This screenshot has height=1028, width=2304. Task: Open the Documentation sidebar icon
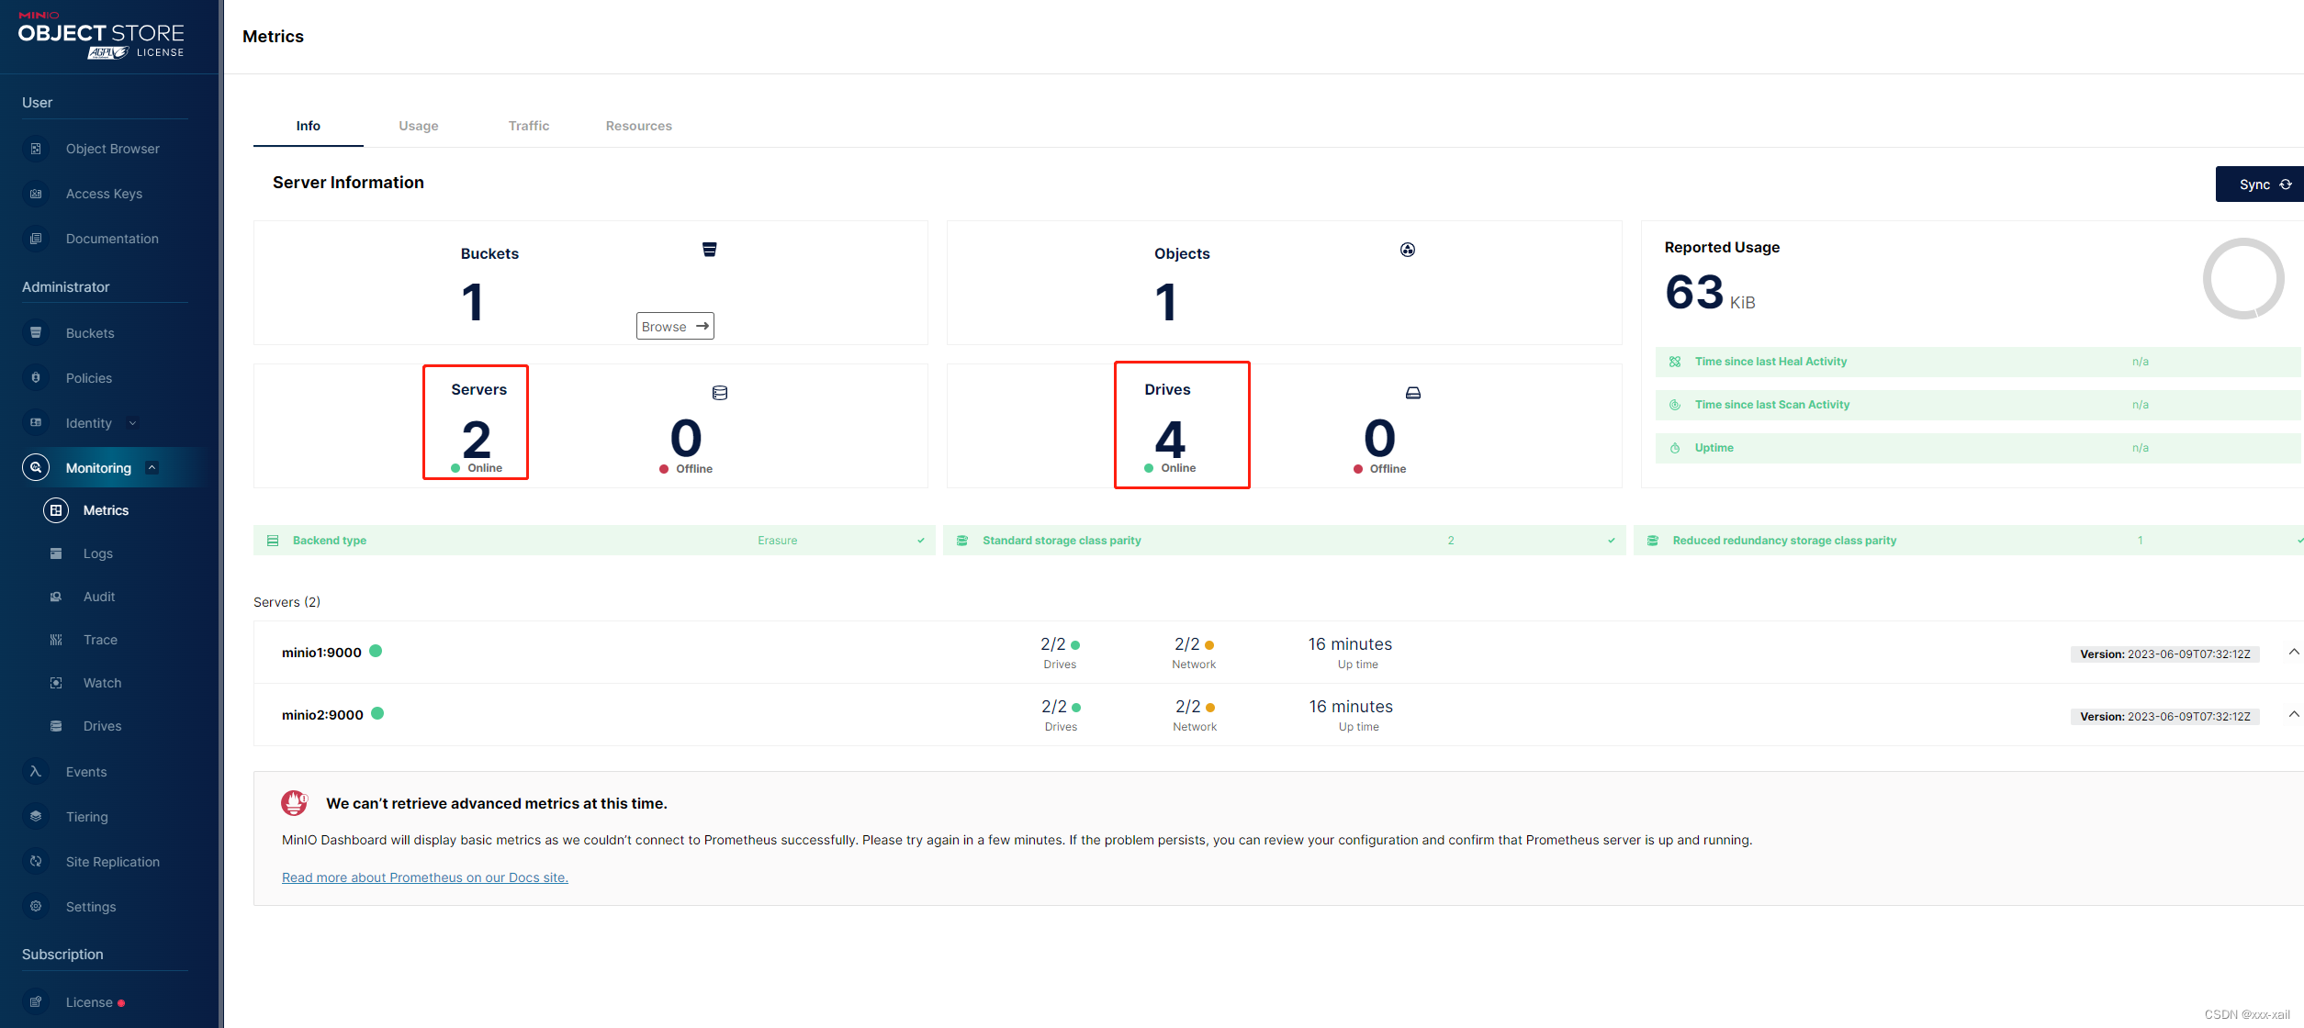coord(36,239)
